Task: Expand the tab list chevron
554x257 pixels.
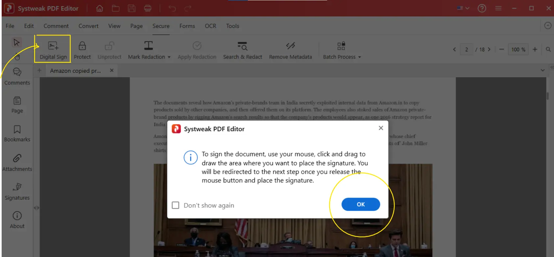Action: click(x=542, y=70)
